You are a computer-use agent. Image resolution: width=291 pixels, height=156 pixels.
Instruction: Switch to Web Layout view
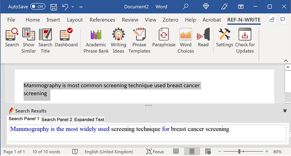pyautogui.click(x=208, y=151)
